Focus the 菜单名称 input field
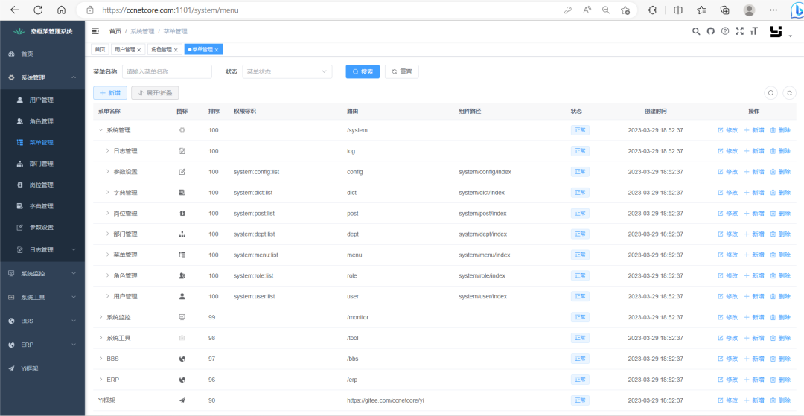Image resolution: width=804 pixels, height=416 pixels. pyautogui.click(x=167, y=71)
